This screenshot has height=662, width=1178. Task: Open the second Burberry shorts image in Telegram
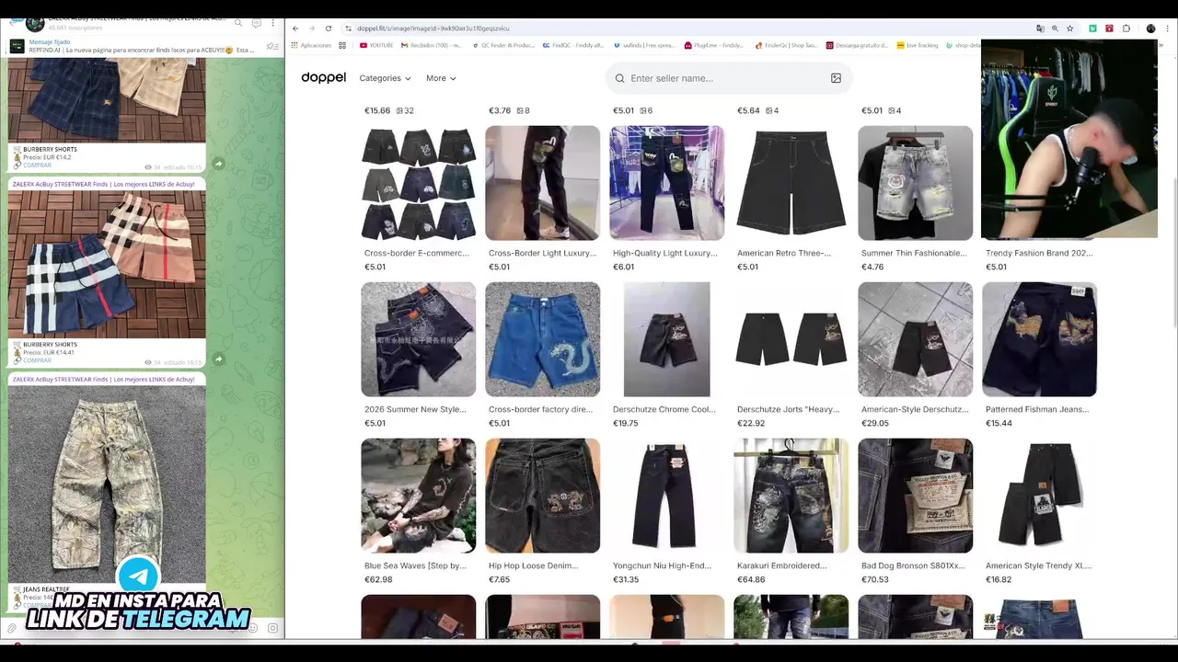[x=107, y=265]
